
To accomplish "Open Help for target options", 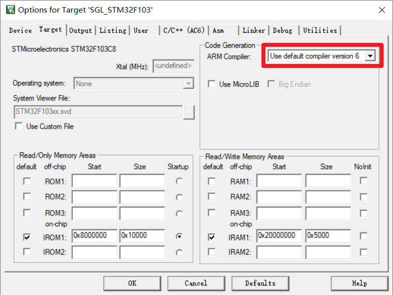I will 360,283.
